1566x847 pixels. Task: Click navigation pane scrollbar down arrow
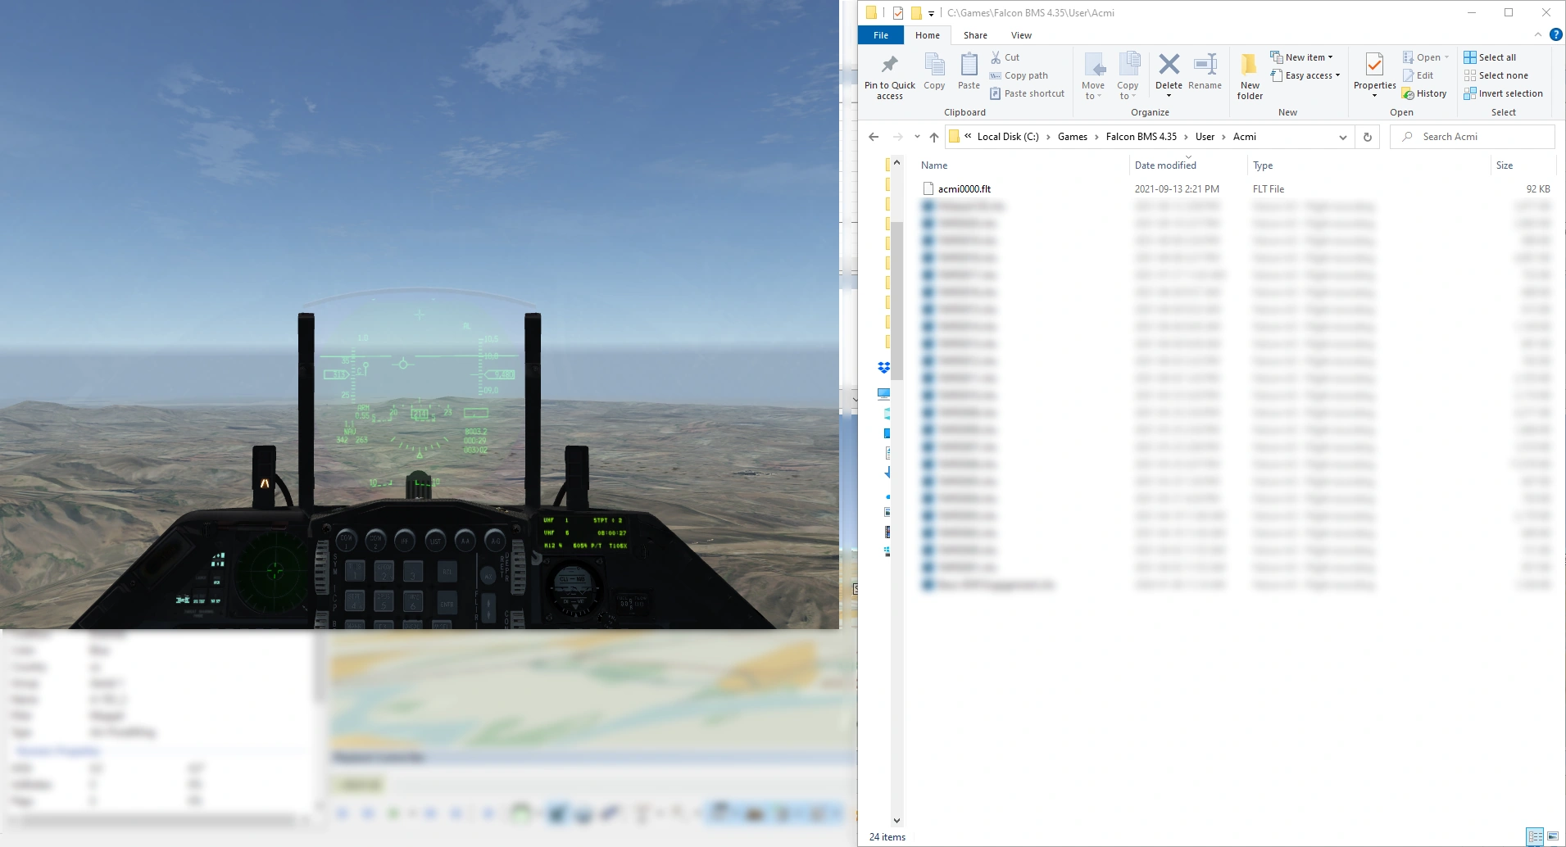(x=896, y=820)
